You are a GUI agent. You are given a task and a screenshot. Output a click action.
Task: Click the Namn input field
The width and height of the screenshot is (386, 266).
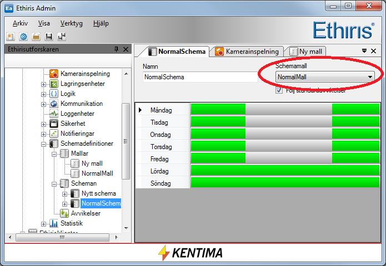(x=200, y=77)
